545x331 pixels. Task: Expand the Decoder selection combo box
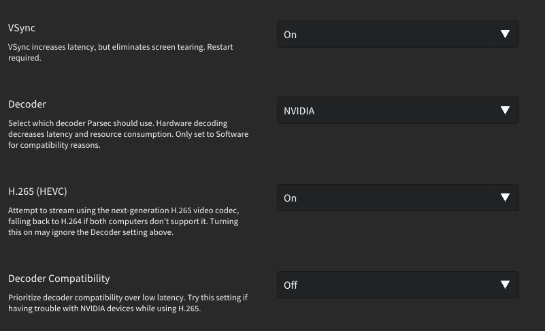click(x=398, y=110)
